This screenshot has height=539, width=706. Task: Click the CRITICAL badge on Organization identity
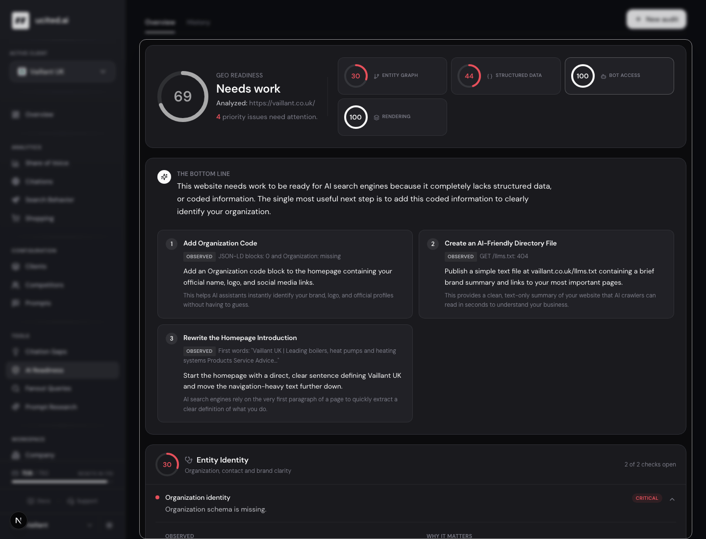pyautogui.click(x=647, y=498)
